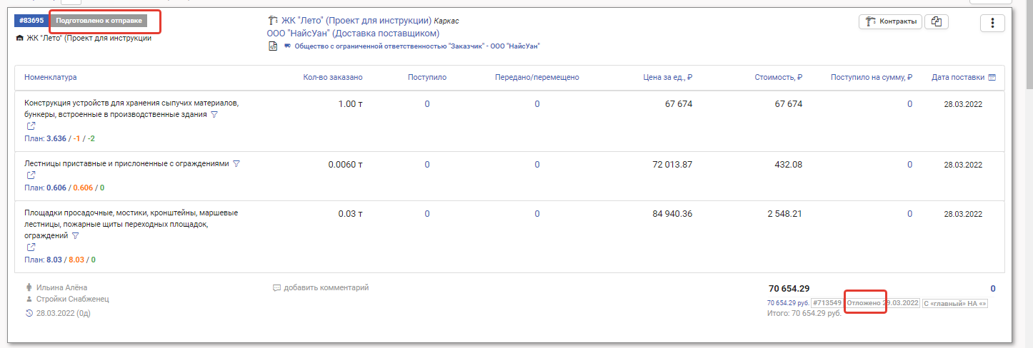Open external link icon under Площадки просадочные item
The height and width of the screenshot is (348, 1033).
pyautogui.click(x=31, y=247)
